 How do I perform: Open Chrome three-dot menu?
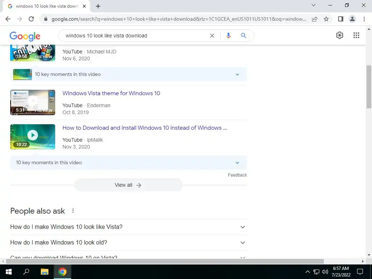[364, 19]
